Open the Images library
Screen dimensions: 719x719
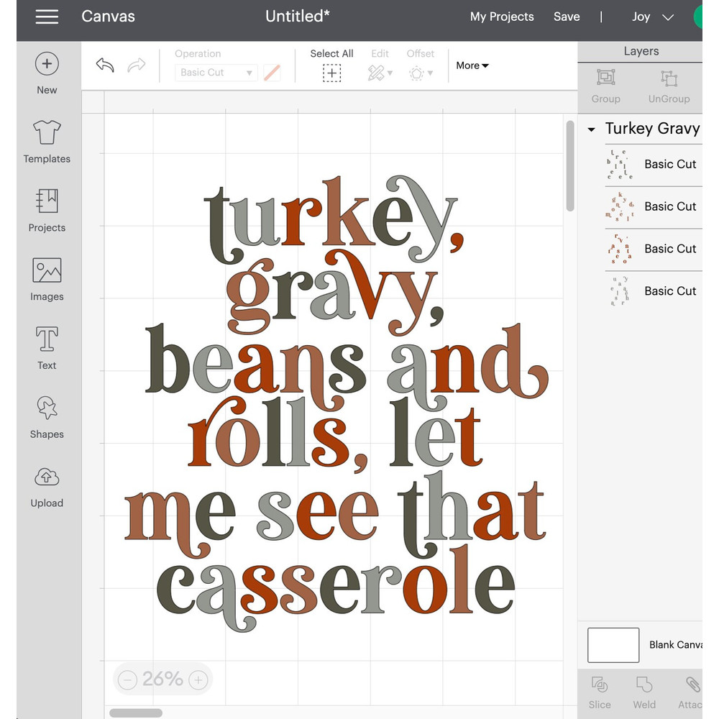47,271
